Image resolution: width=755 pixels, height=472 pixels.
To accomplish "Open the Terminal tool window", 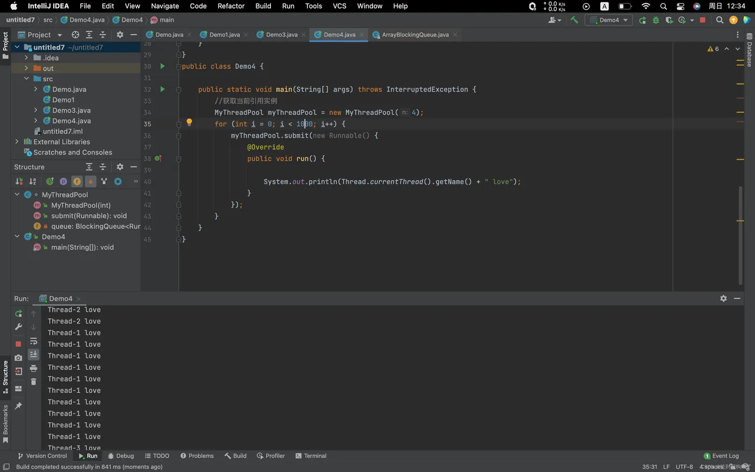I will click(x=311, y=456).
